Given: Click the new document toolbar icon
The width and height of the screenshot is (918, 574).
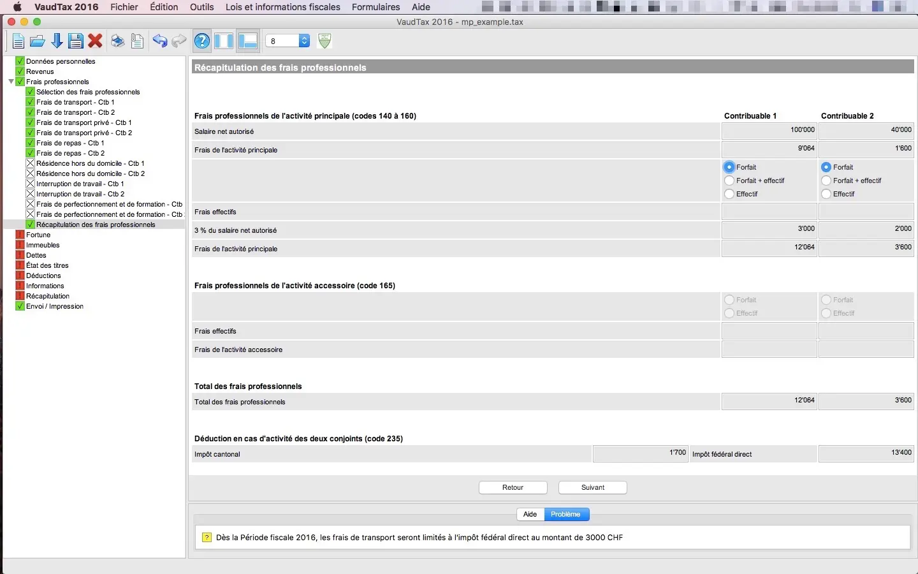Looking at the screenshot, I should tap(18, 41).
